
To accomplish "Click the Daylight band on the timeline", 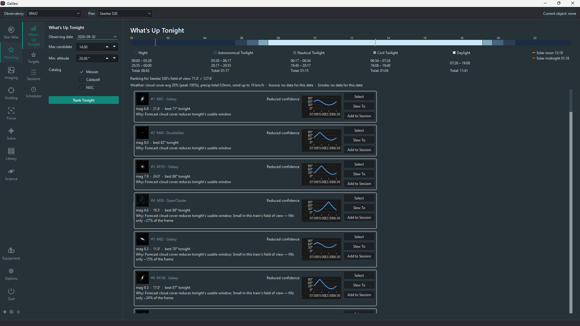I will pos(375,42).
